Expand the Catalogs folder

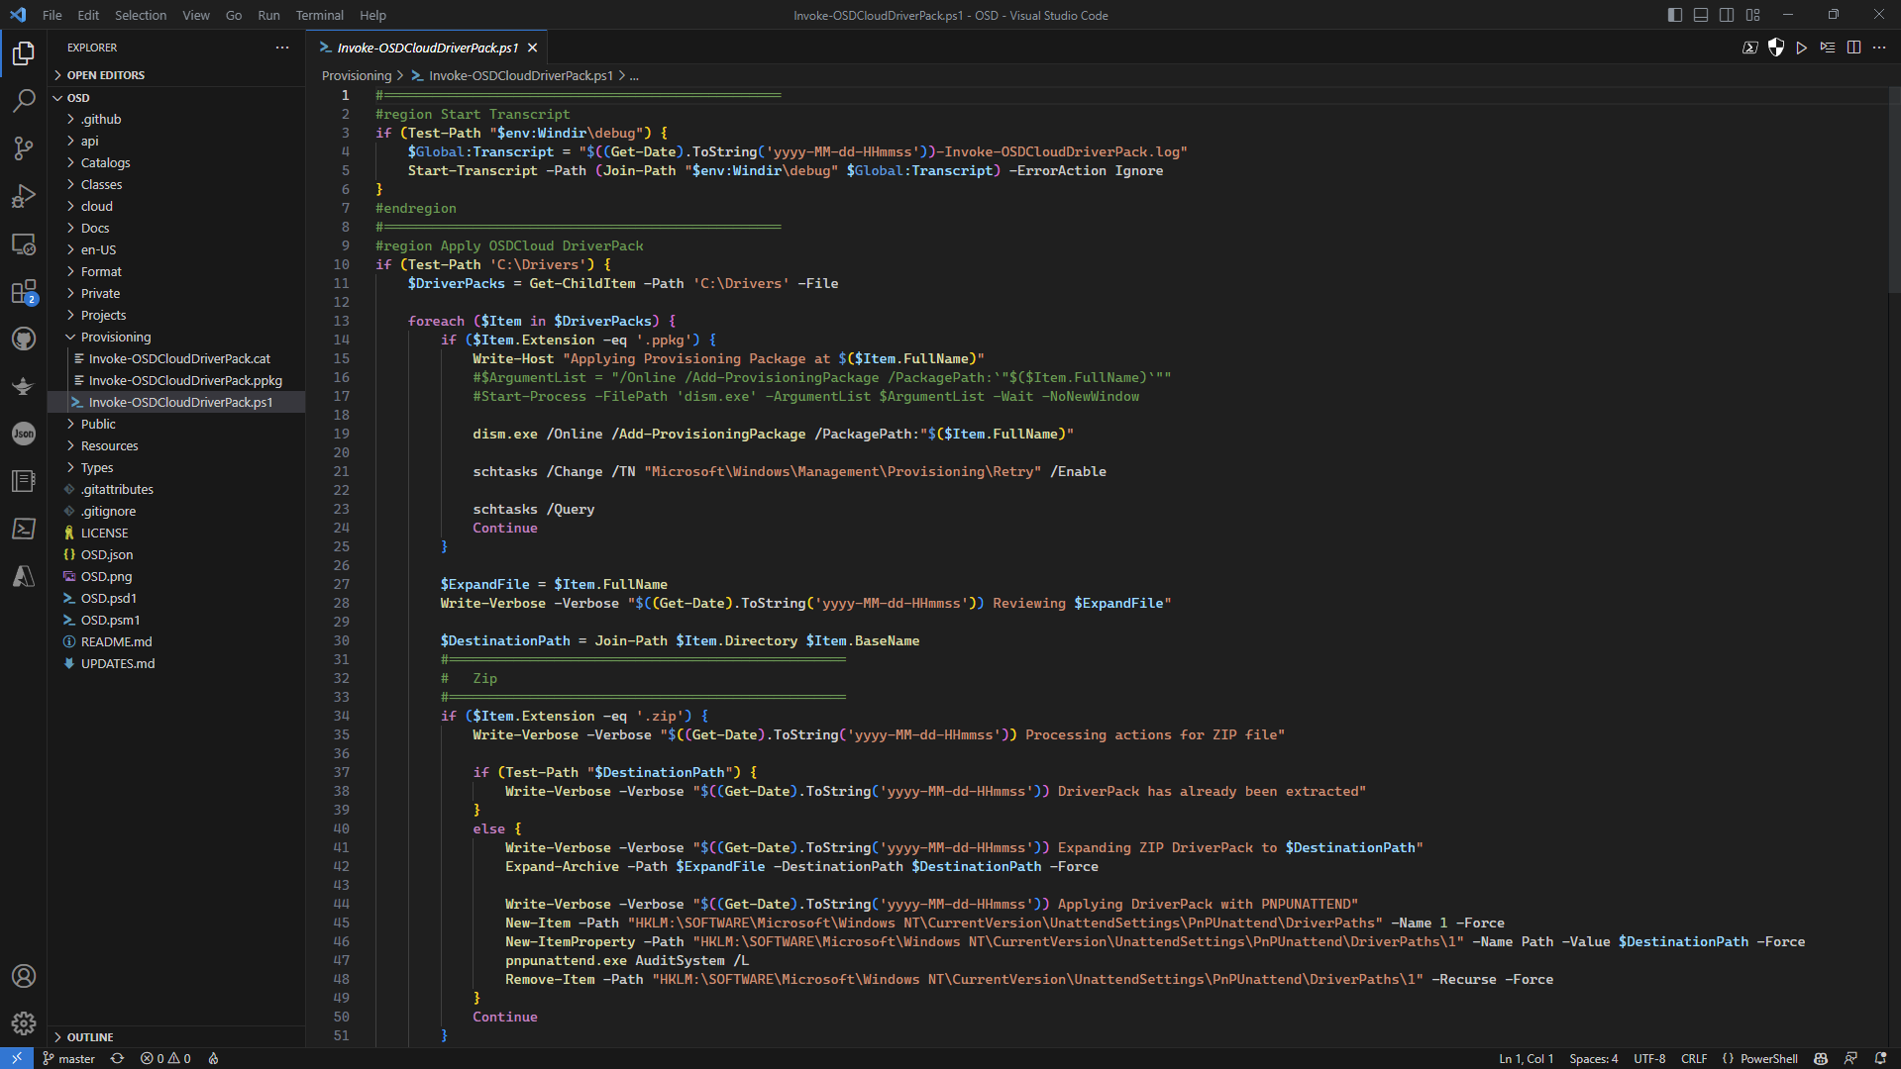[105, 162]
